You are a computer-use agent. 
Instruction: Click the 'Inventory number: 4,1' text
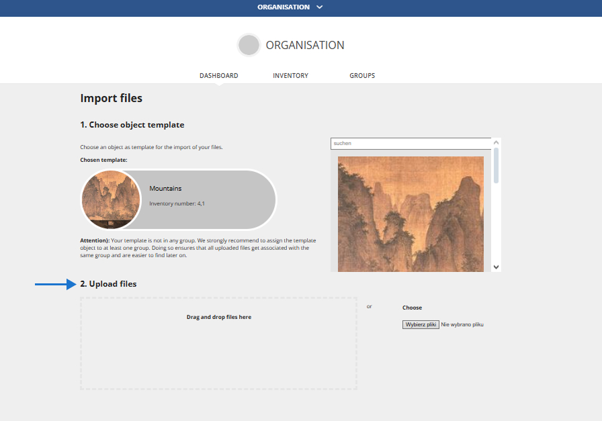click(x=177, y=203)
